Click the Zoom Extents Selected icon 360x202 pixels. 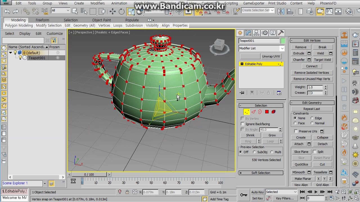[x=350, y=192]
